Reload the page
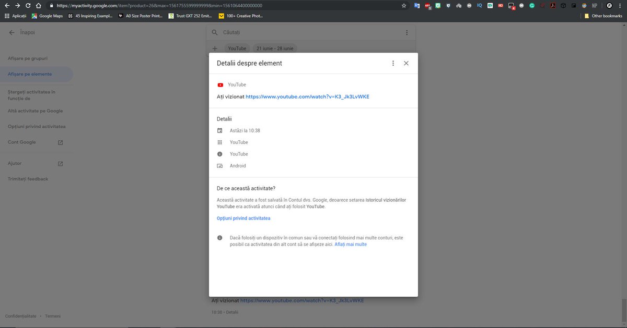Viewport: 627px width, 328px height. click(x=28, y=6)
